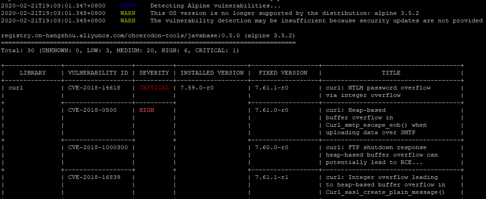
Task: Select the red HIGH severity label
Action: click(x=147, y=110)
